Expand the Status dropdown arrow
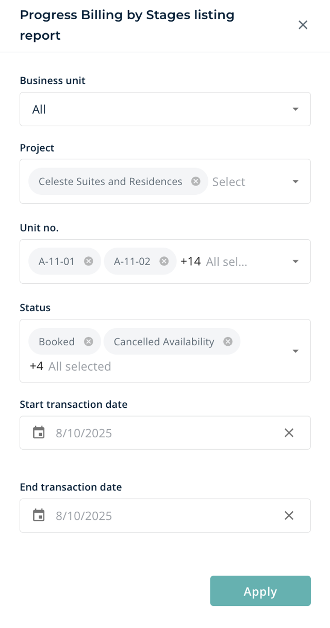Image resolution: width=330 pixels, height=628 pixels. pos(295,351)
